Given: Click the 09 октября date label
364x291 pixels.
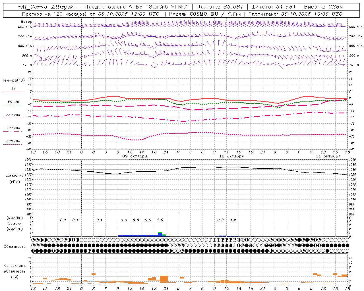Looking at the screenshot, I should point(135,156).
